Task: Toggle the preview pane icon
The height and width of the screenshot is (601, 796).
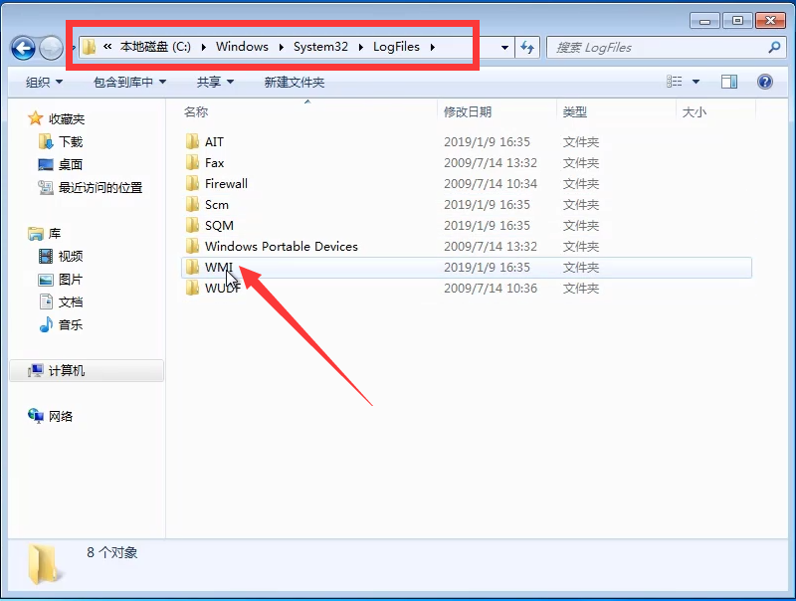Action: pyautogui.click(x=729, y=82)
